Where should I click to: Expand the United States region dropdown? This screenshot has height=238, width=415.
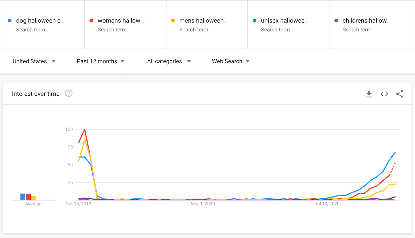tap(34, 61)
